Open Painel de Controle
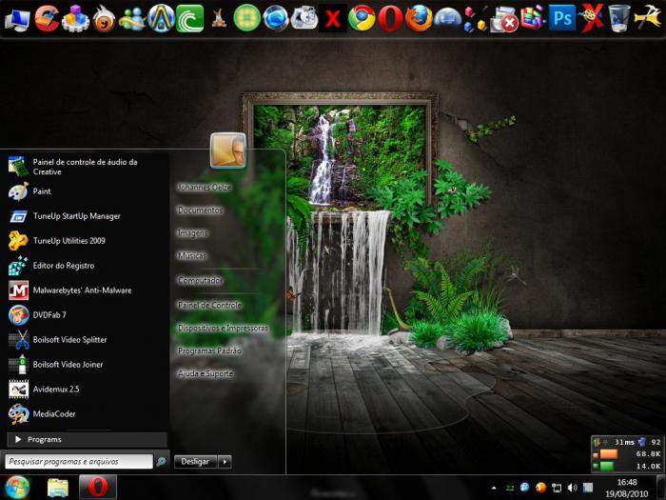 (209, 305)
